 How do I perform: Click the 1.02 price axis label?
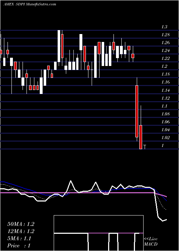tap(165, 137)
